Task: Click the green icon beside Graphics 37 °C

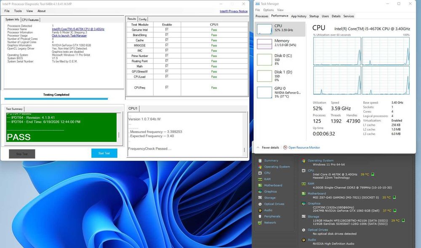Action: [395, 211]
